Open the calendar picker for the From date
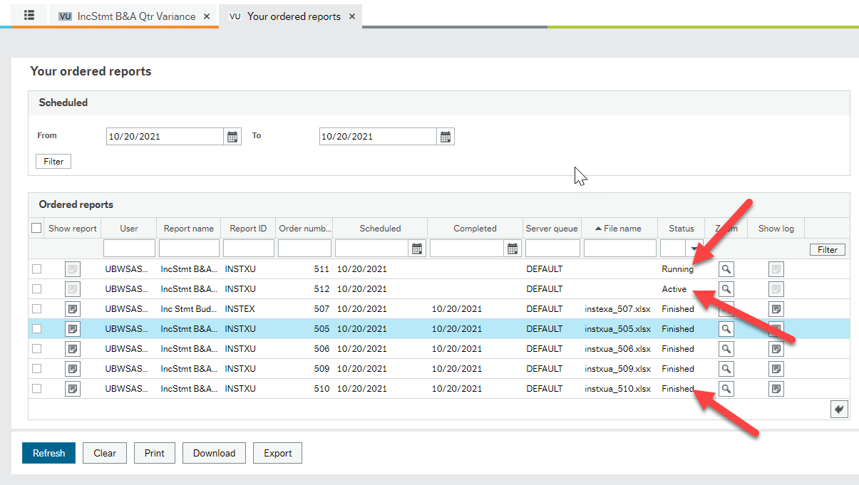The height and width of the screenshot is (485, 859). pos(232,135)
